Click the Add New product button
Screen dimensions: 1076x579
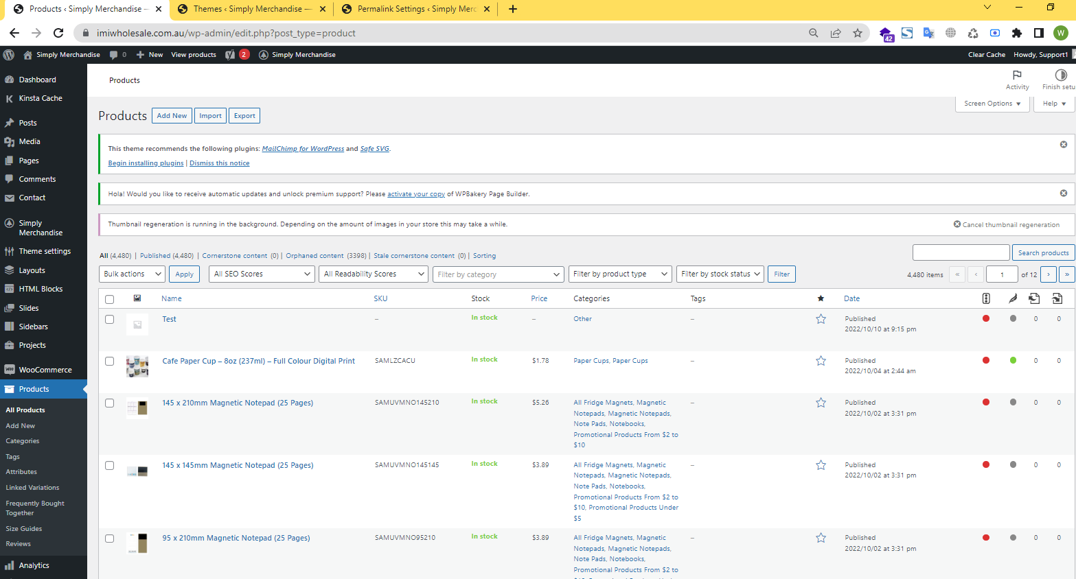pos(172,116)
